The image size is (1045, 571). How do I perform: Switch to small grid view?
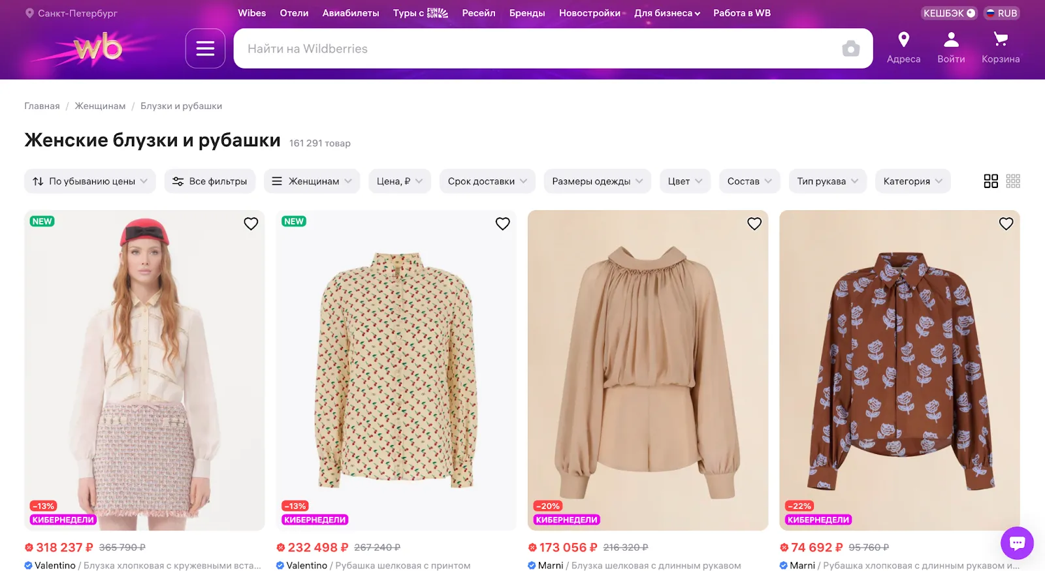click(x=1013, y=181)
